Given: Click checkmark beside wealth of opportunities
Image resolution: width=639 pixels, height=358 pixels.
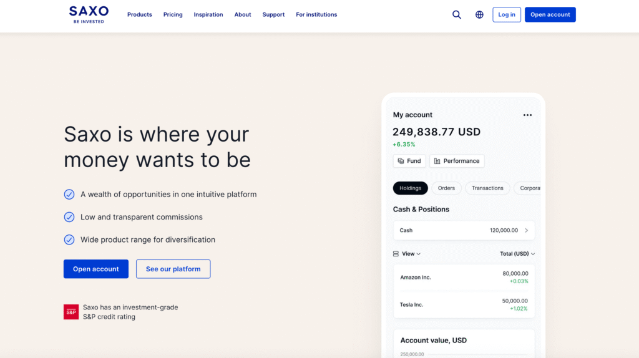Looking at the screenshot, I should pyautogui.click(x=69, y=194).
